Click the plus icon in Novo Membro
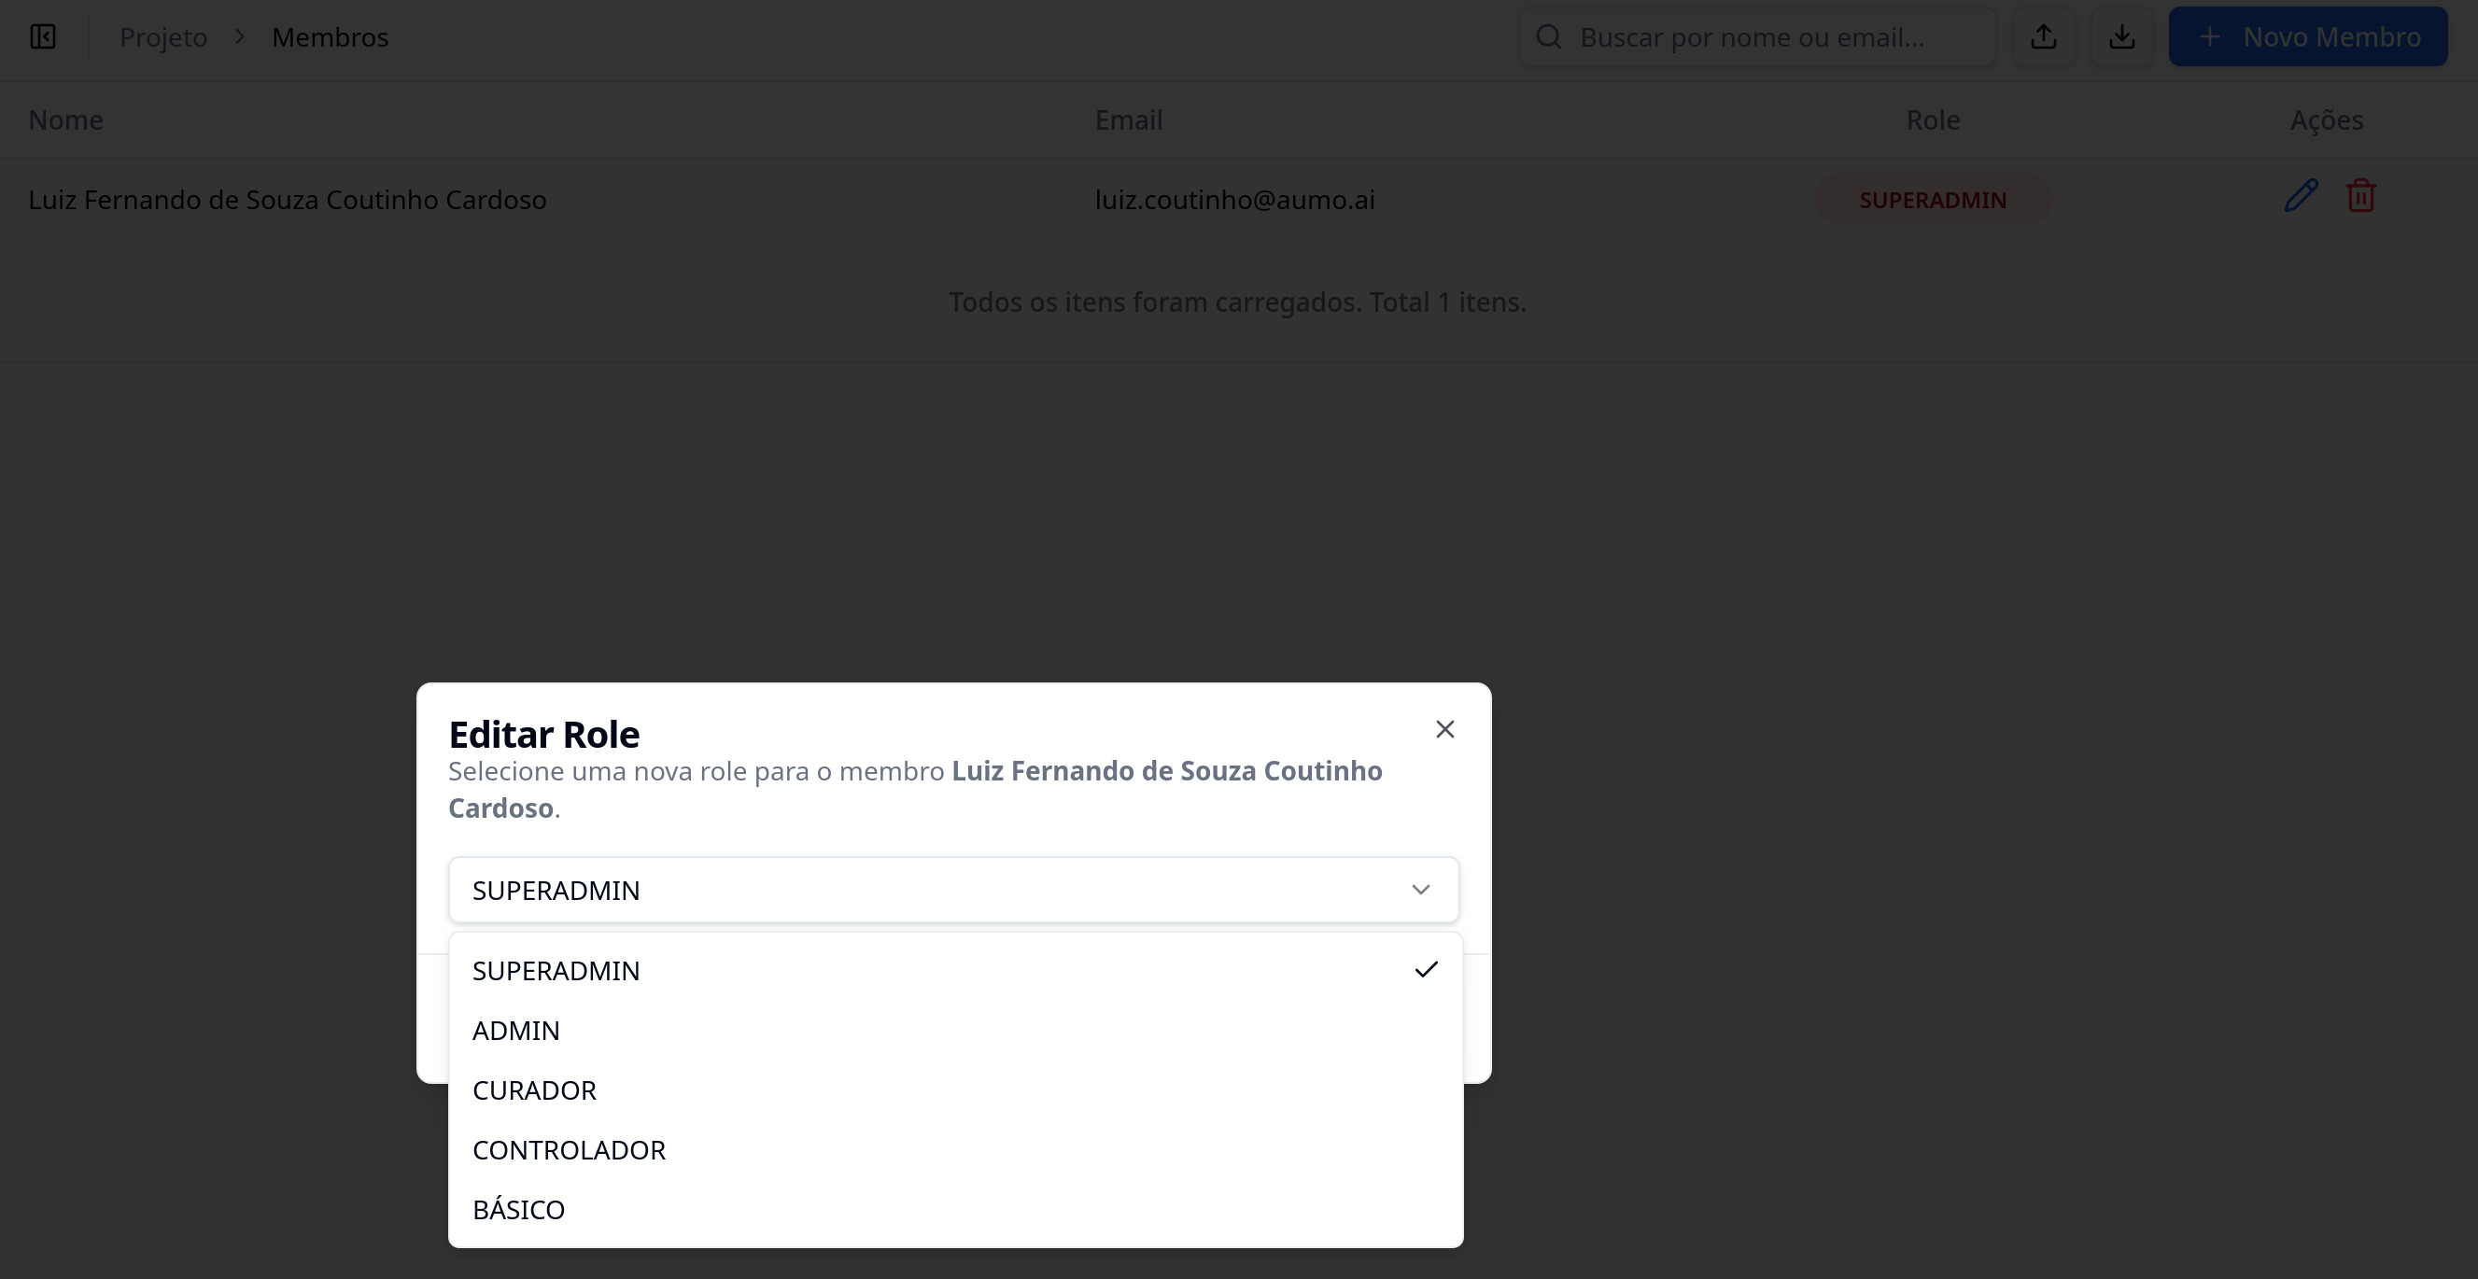The width and height of the screenshot is (2478, 1279). [x=2210, y=36]
